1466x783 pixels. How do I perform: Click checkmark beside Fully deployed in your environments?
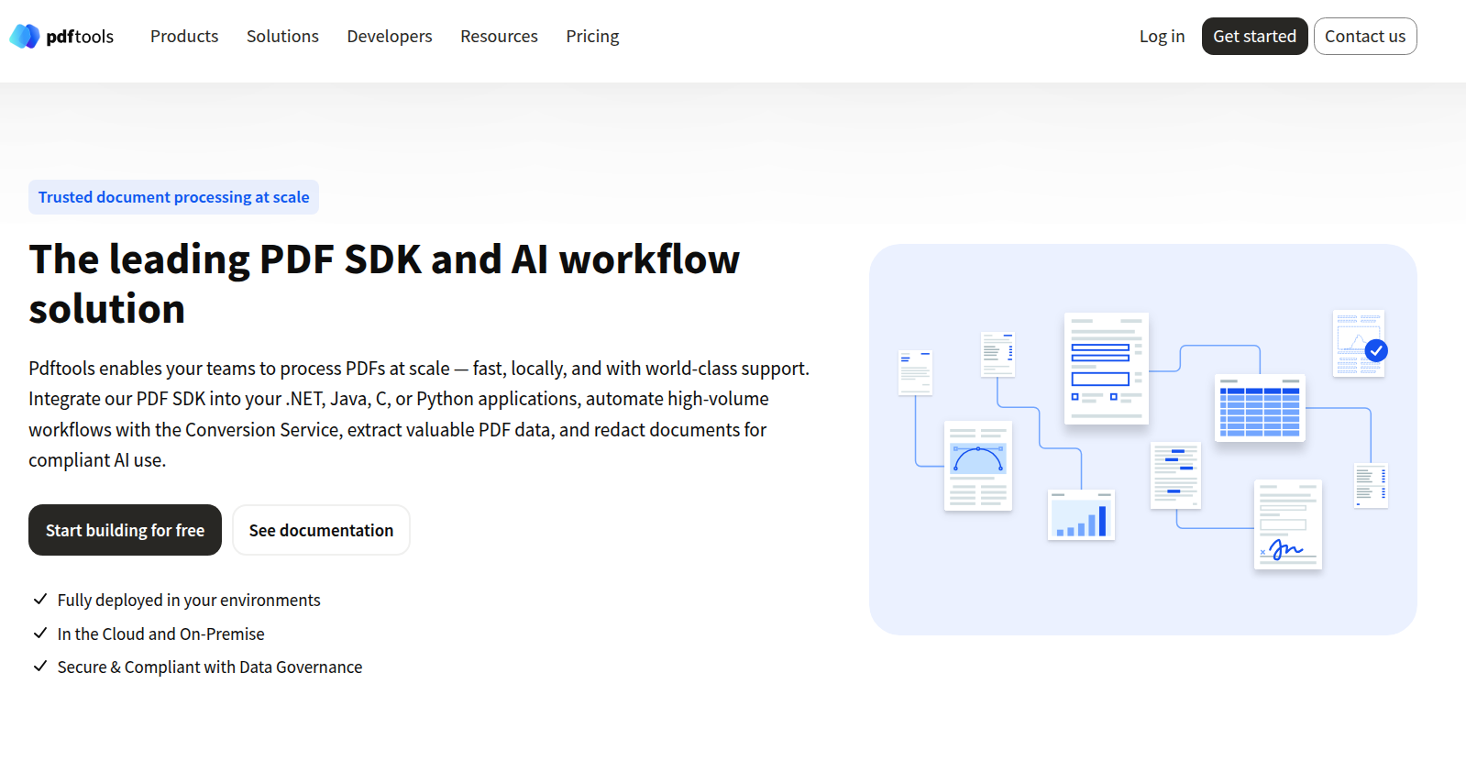(x=40, y=600)
